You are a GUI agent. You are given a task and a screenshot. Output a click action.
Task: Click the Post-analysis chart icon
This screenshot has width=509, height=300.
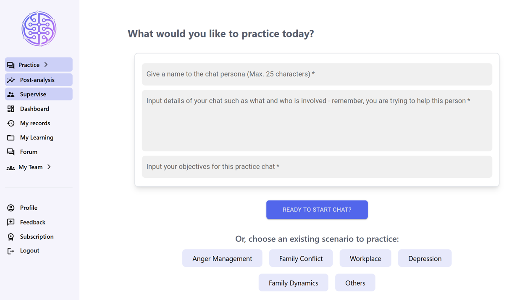pyautogui.click(x=11, y=80)
